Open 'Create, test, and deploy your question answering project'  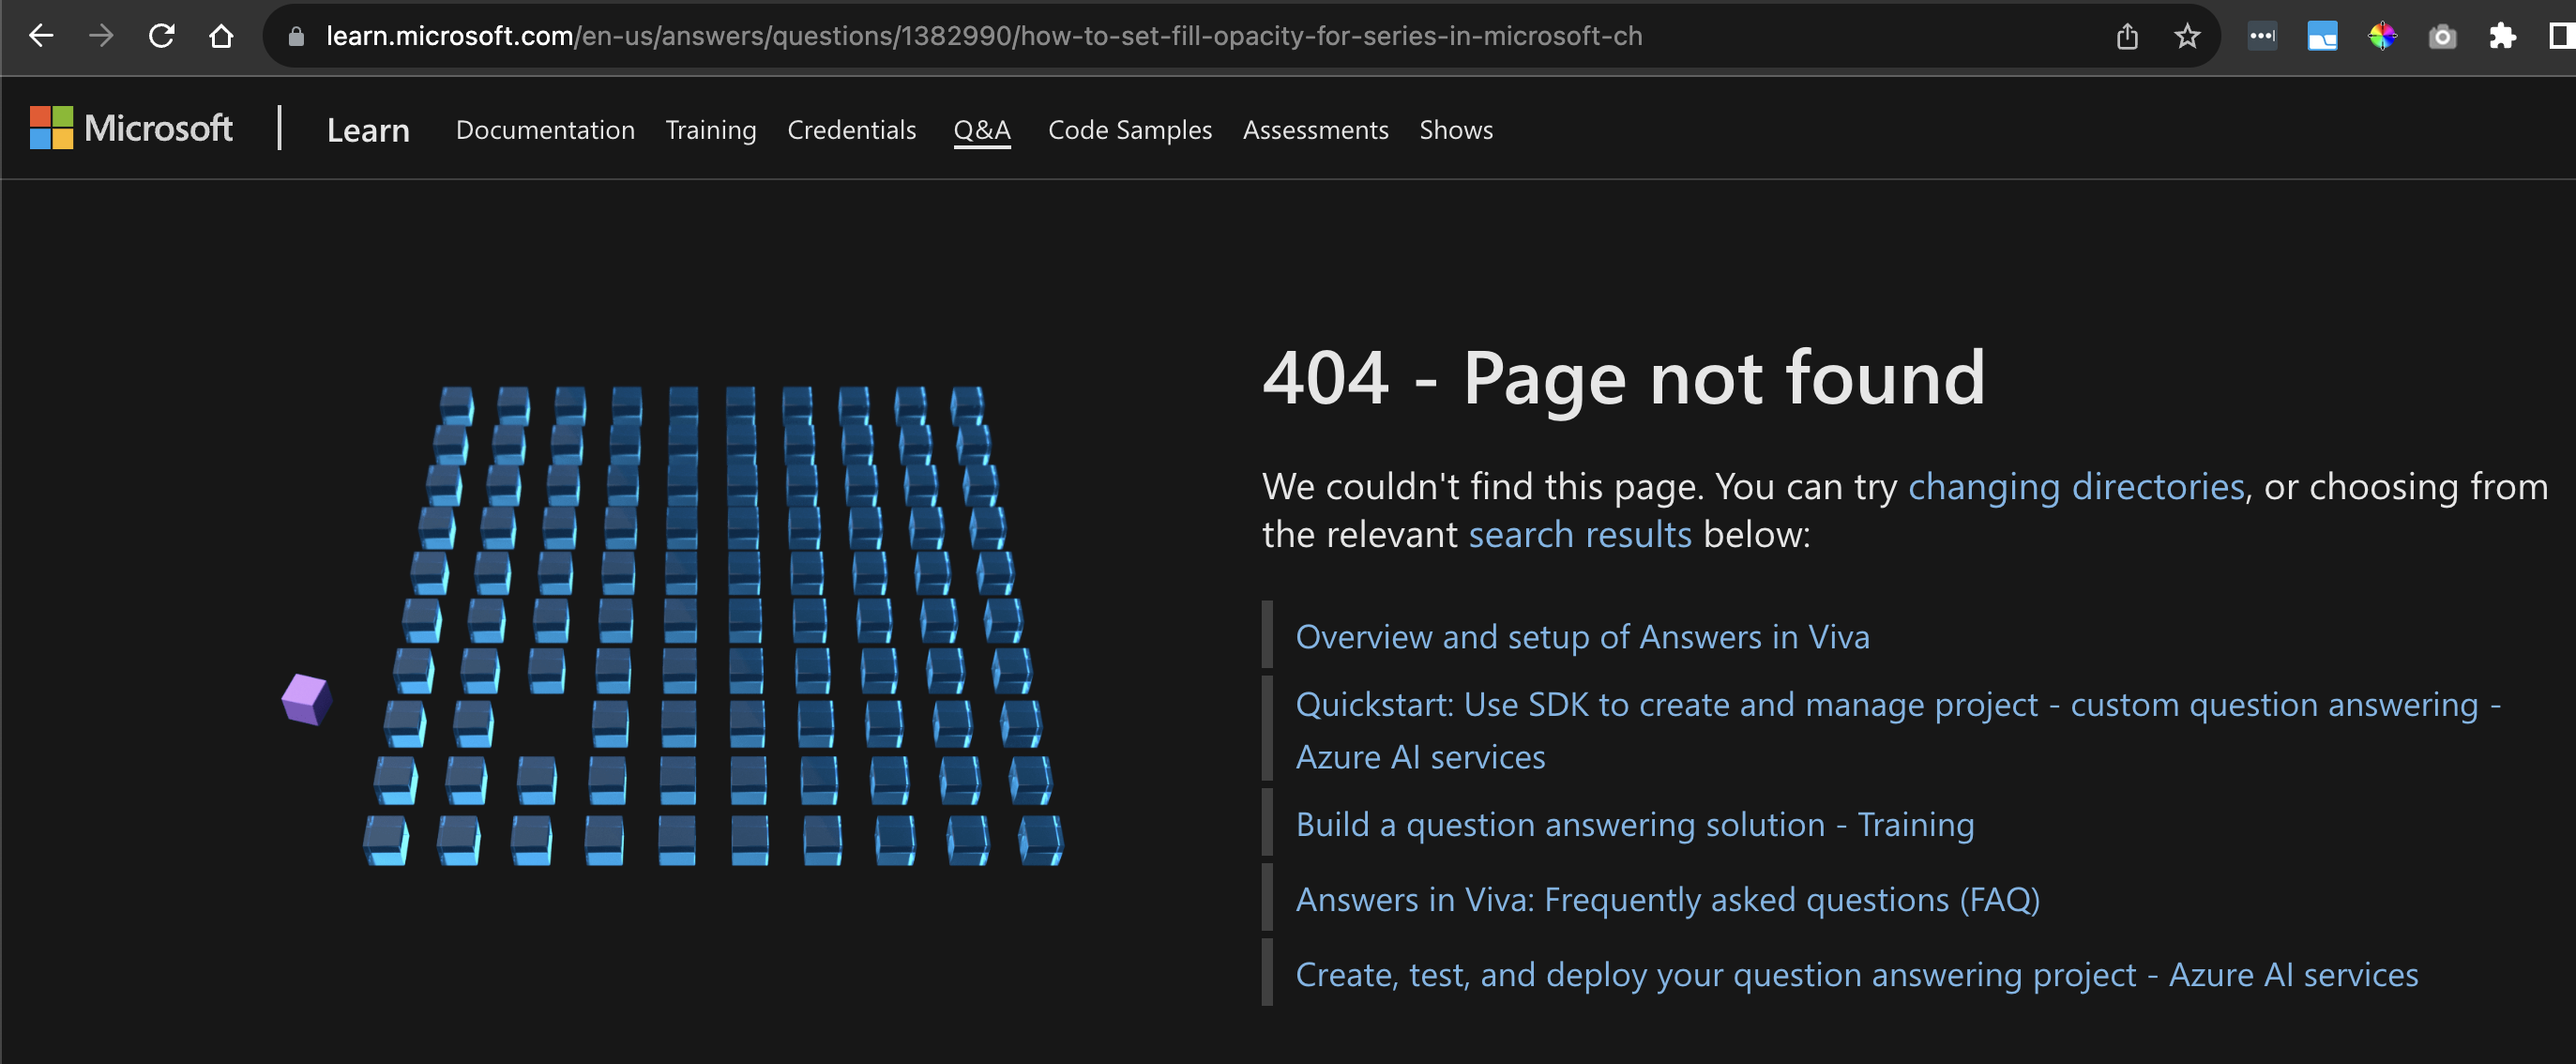[x=1857, y=975]
